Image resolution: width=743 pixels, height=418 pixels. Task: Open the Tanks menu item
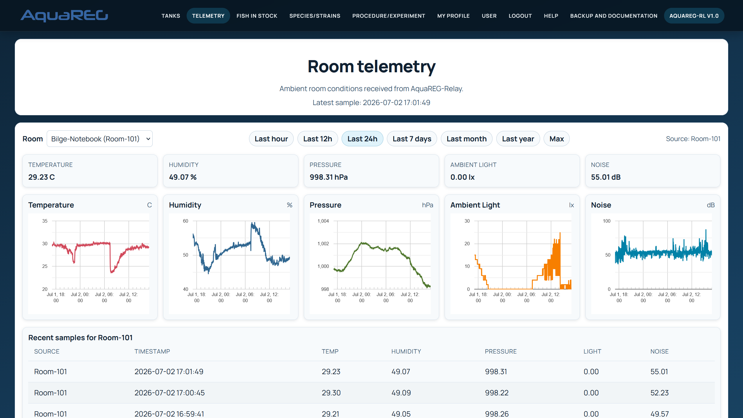point(171,16)
